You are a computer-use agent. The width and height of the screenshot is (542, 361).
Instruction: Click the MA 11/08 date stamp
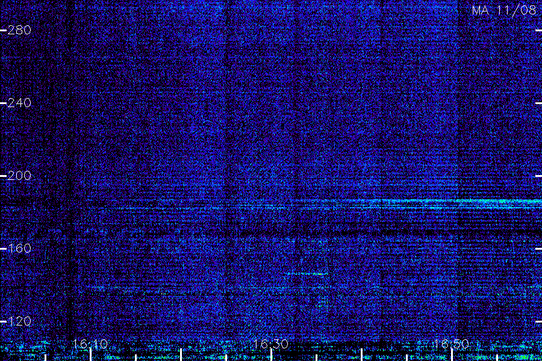(x=504, y=10)
